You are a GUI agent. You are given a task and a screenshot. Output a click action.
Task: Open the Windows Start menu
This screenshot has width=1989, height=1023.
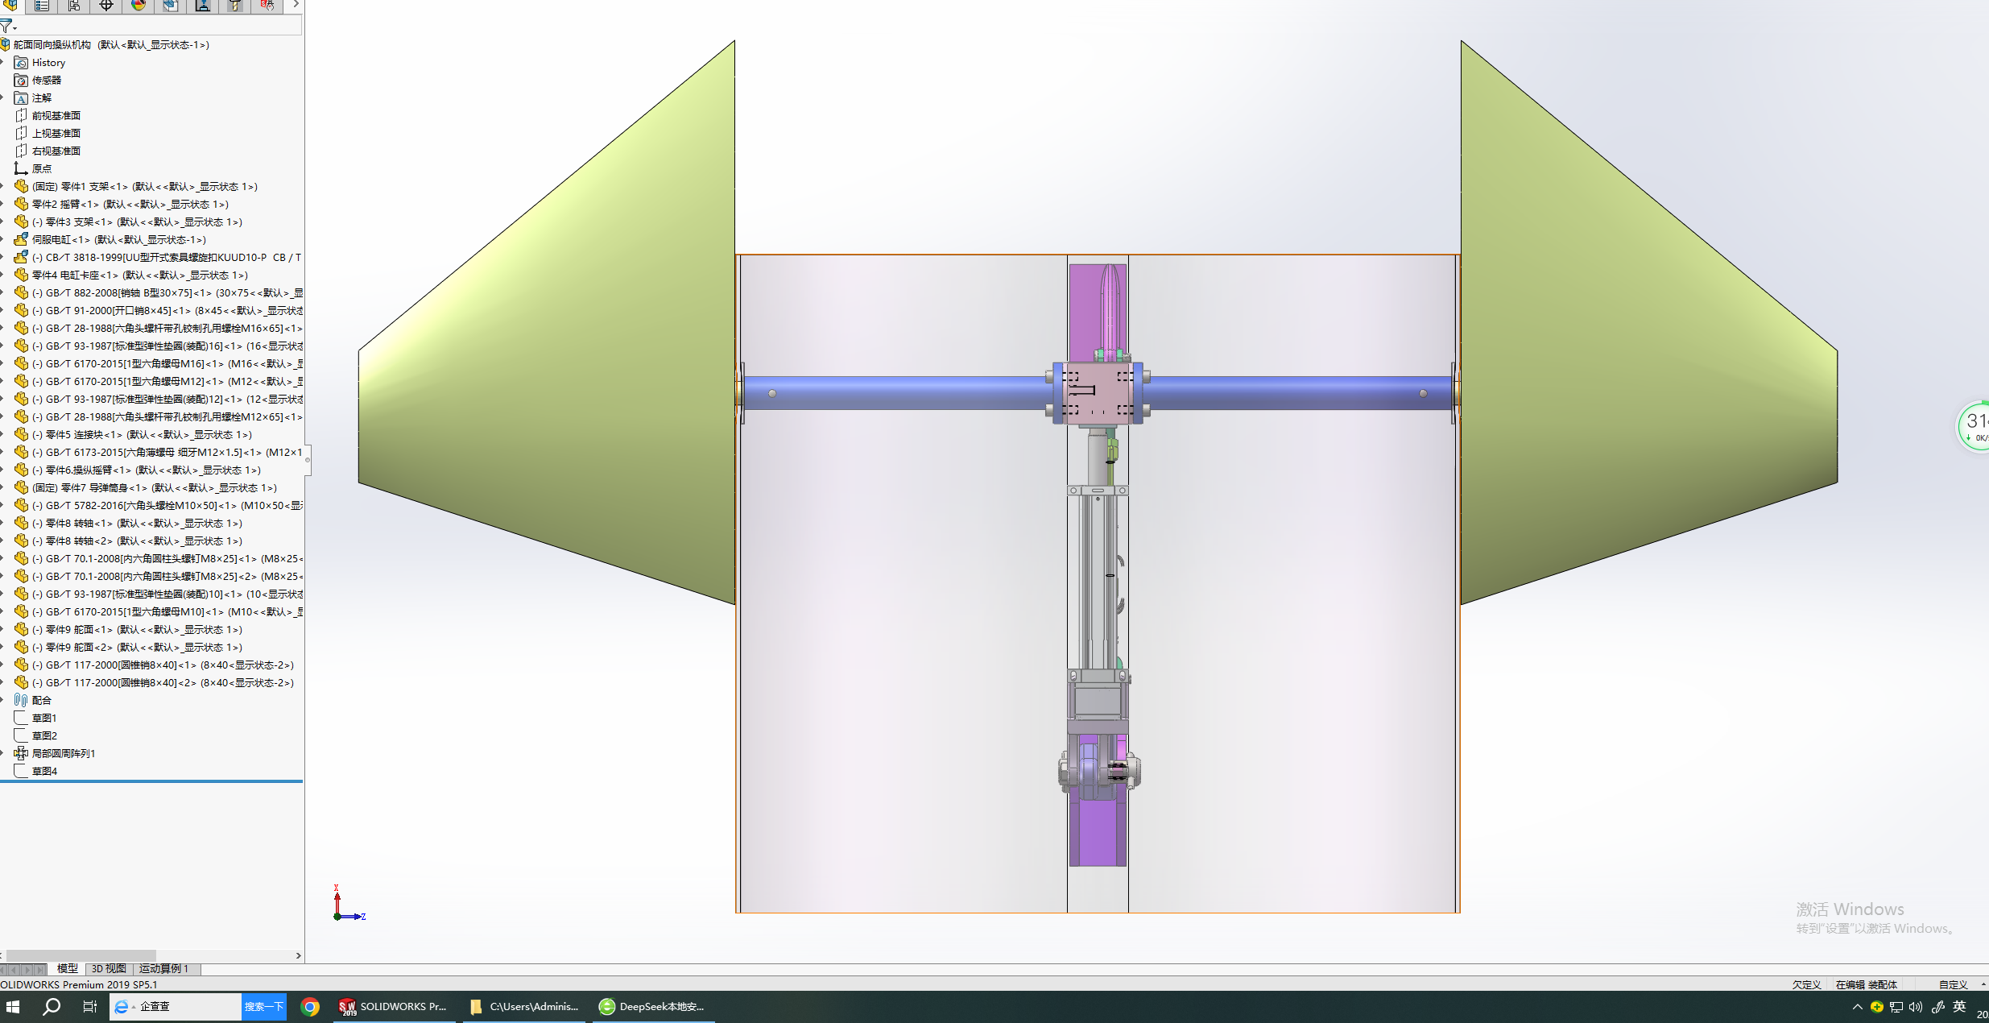click(x=13, y=1007)
